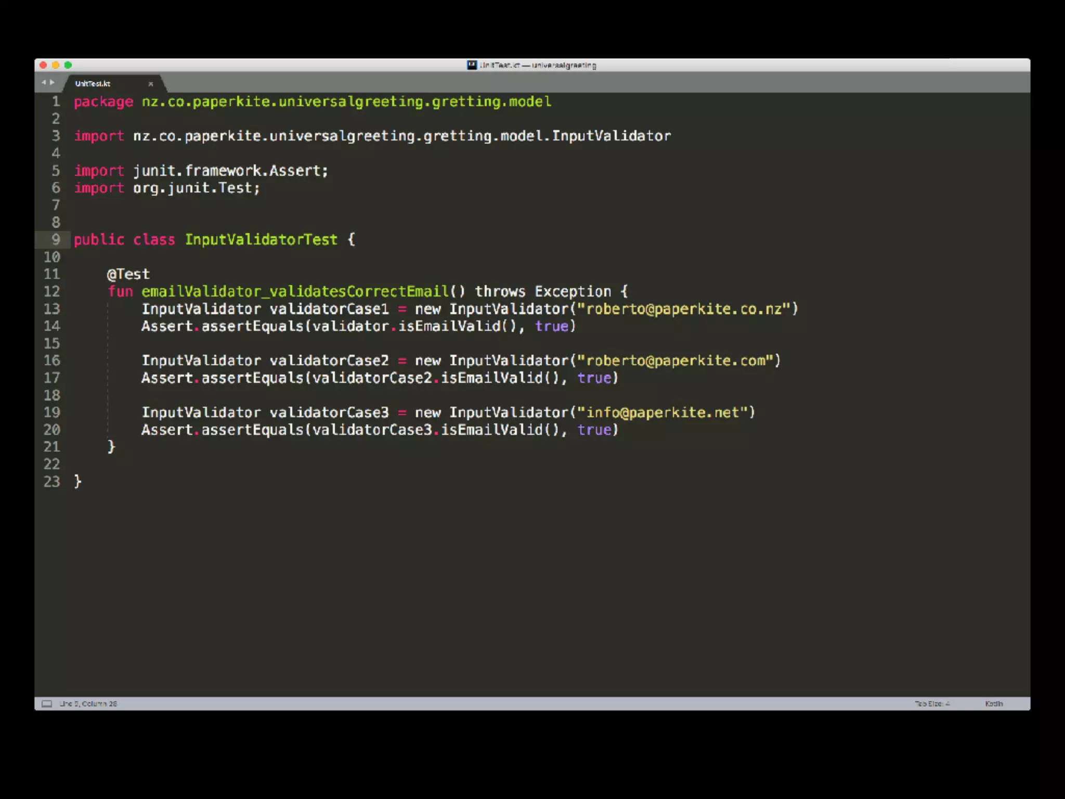Click the green zoom window button
This screenshot has height=799, width=1065.
pyautogui.click(x=68, y=65)
